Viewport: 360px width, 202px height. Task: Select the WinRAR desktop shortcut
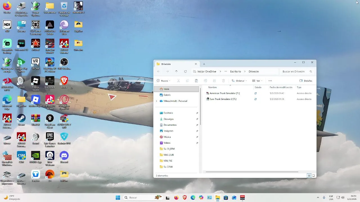[35, 120]
